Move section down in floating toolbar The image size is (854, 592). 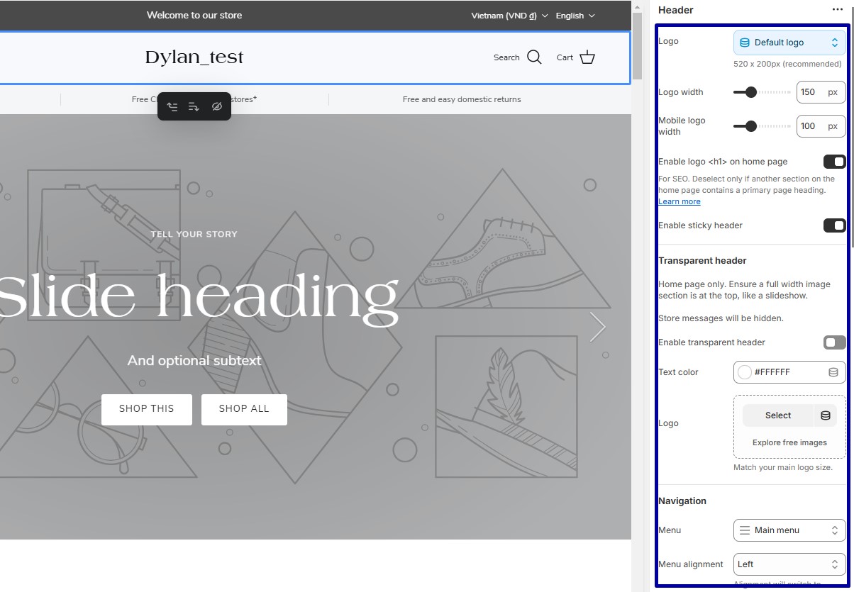click(x=194, y=106)
